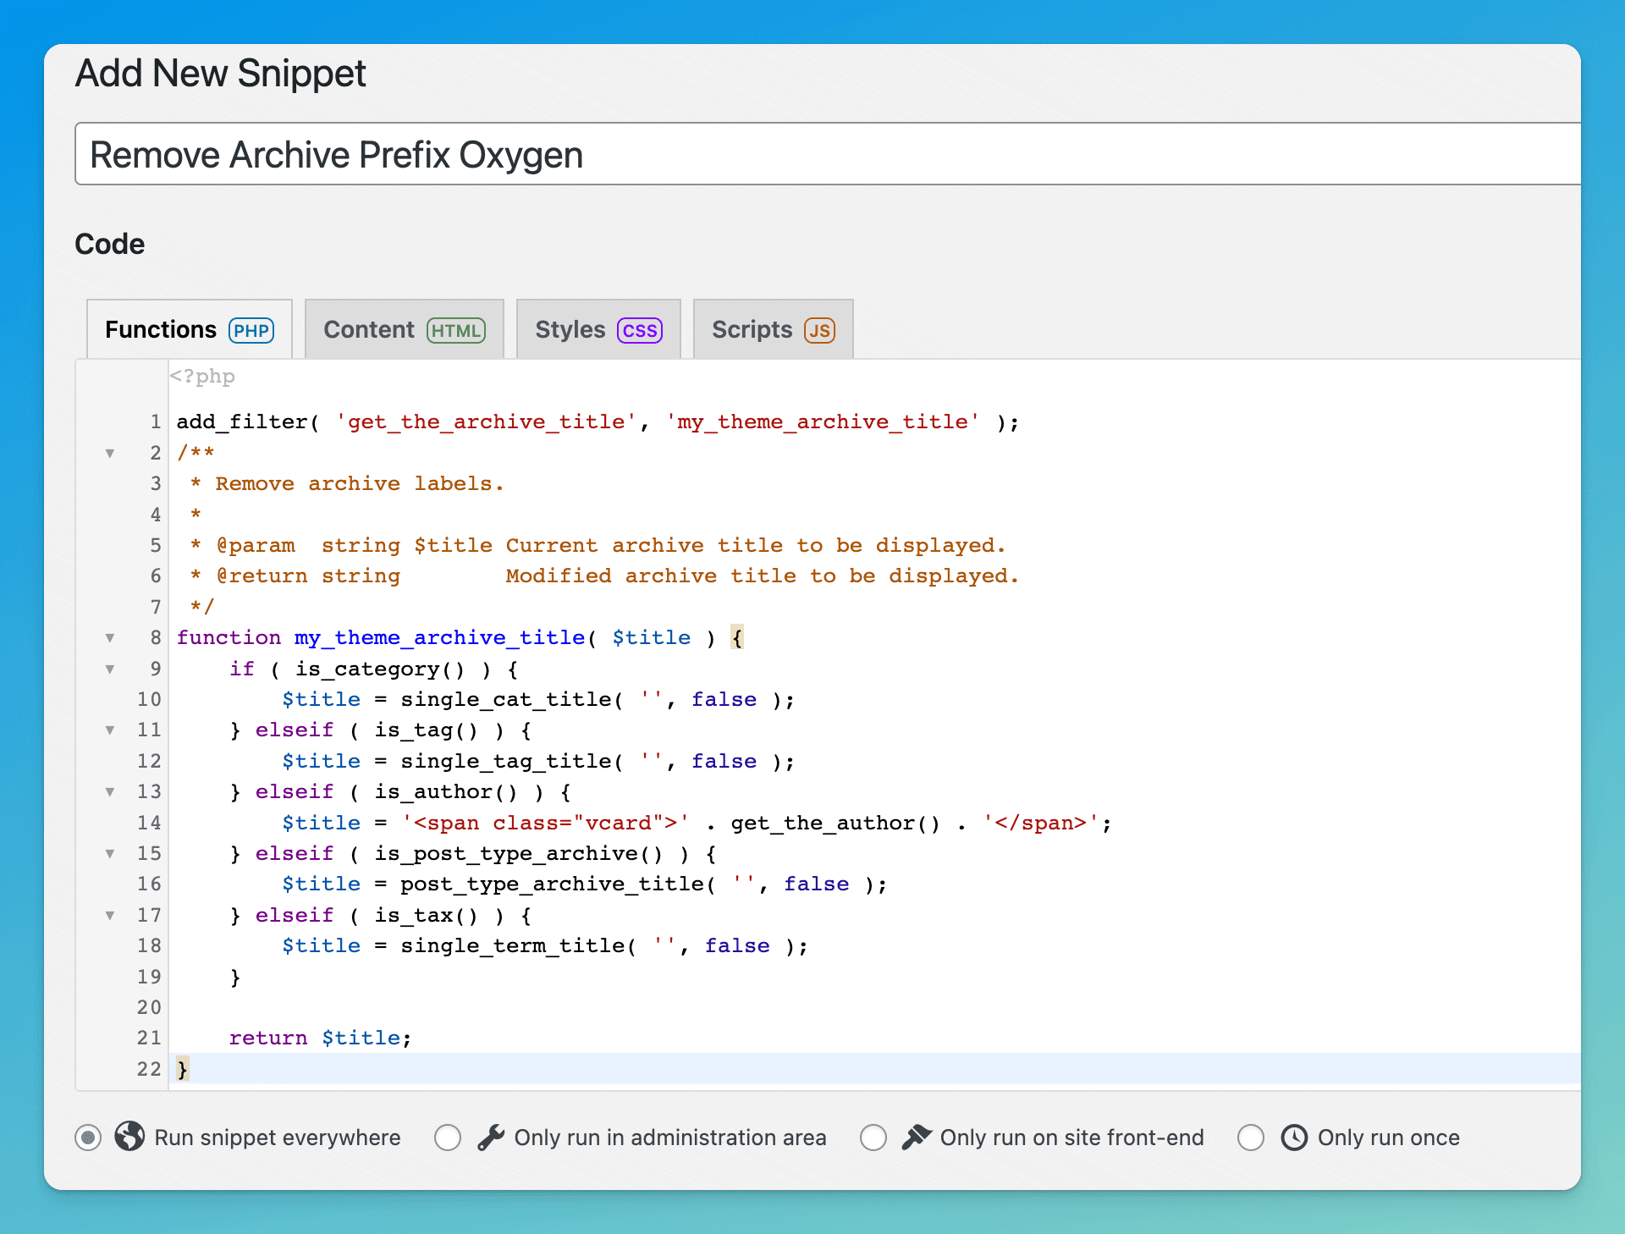Click 'Remove archive labels.' comment text
Viewport: 1625px width, 1234px height.
[x=360, y=483]
